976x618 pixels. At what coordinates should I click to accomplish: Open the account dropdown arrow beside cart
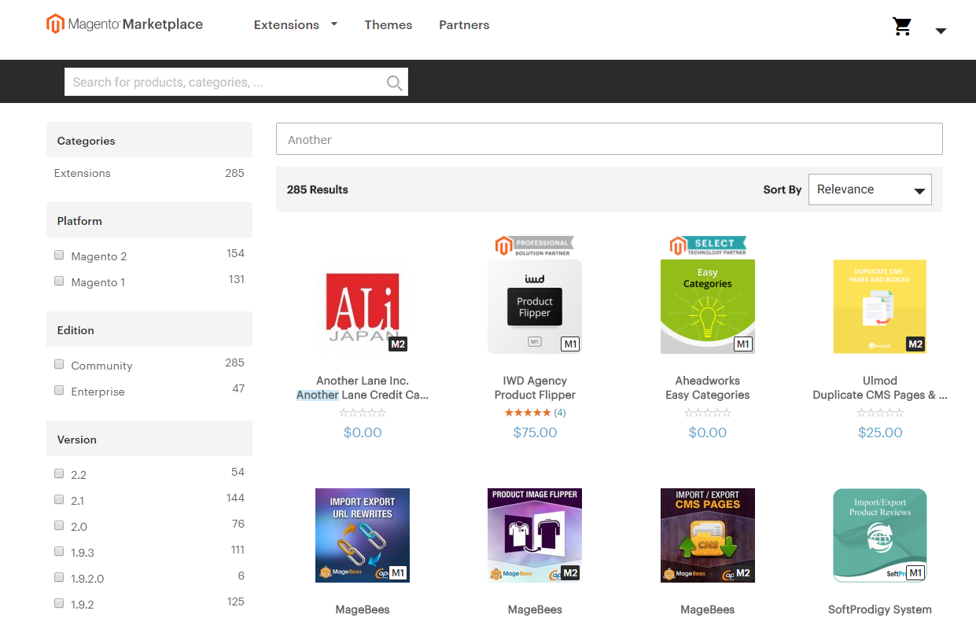pyautogui.click(x=941, y=31)
